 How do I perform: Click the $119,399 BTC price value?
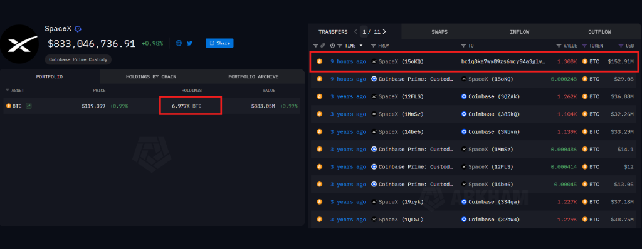coord(93,106)
